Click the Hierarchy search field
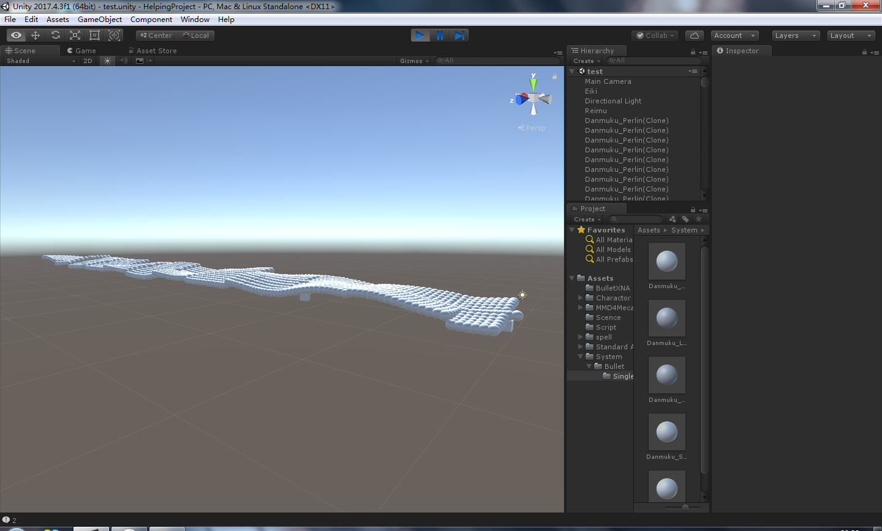Screen dimensions: 882x531 pyautogui.click(x=654, y=61)
